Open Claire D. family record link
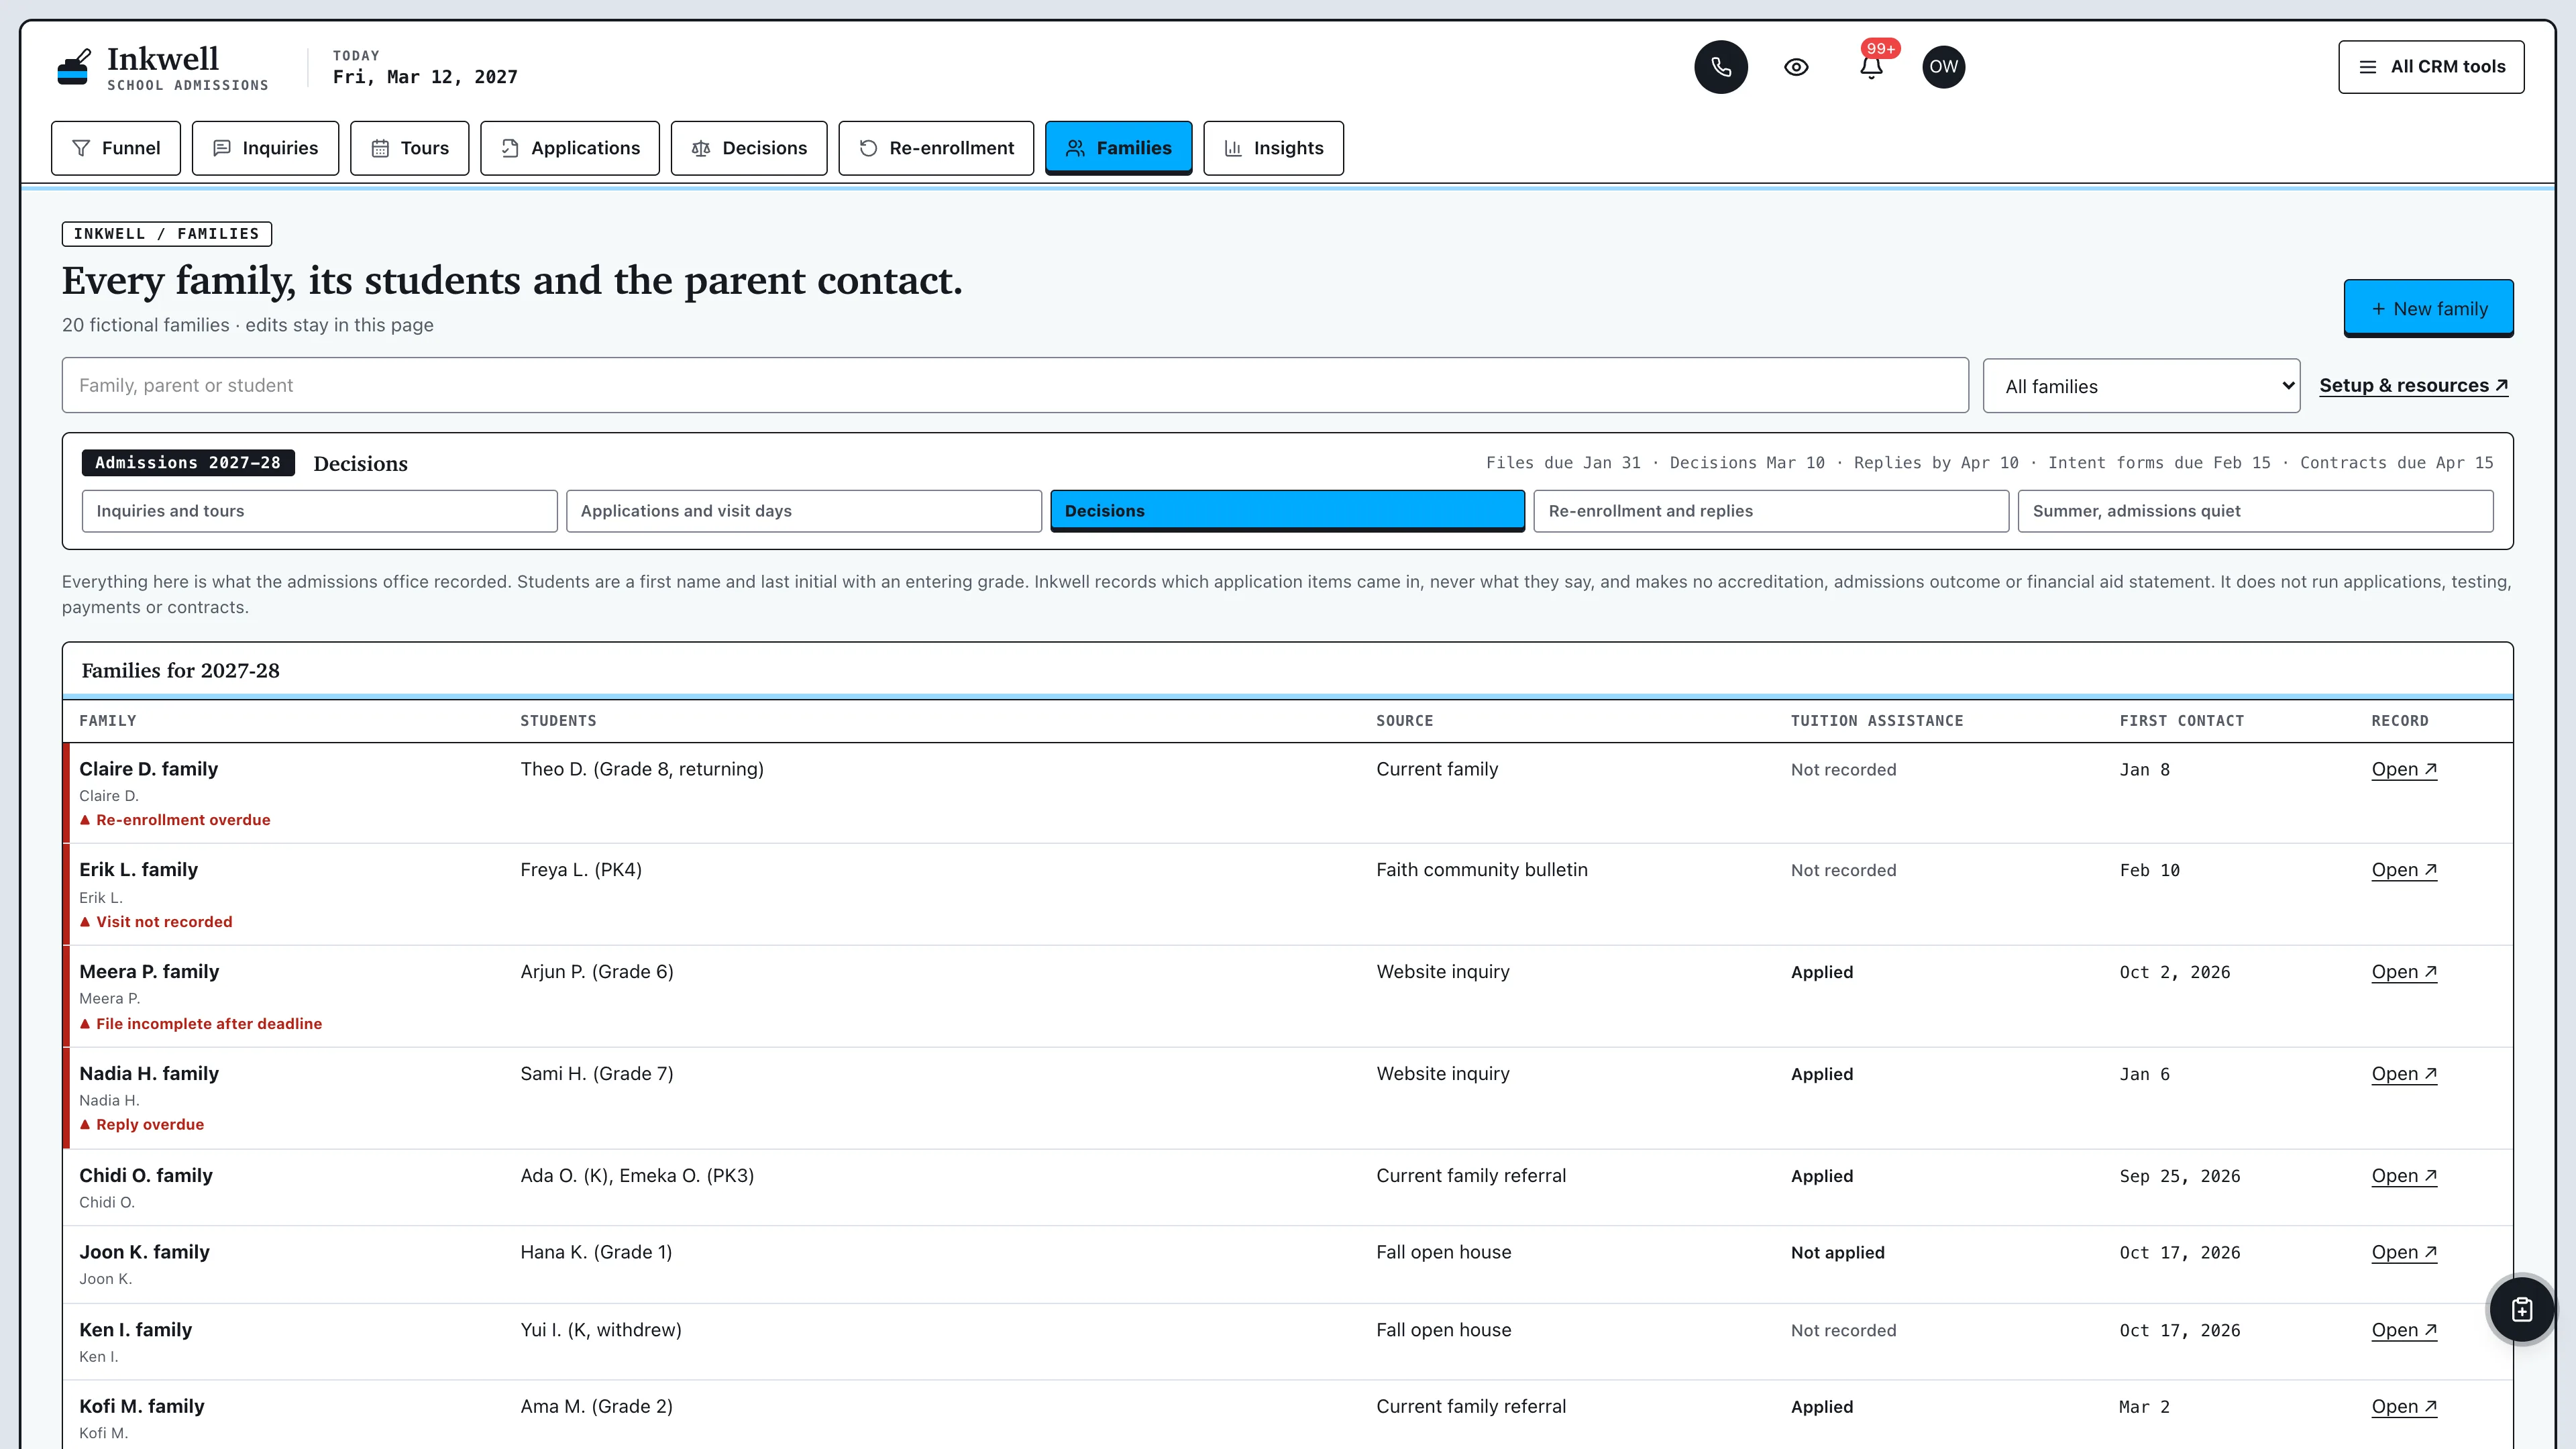The width and height of the screenshot is (2576, 1449). click(2404, 769)
